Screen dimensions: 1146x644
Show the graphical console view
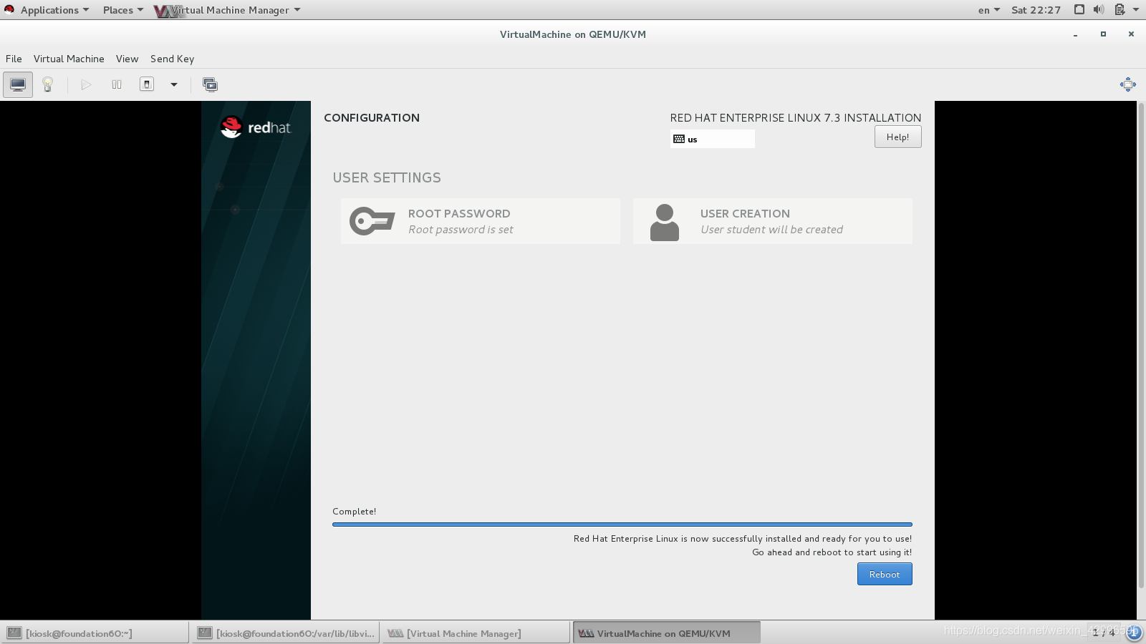coord(18,84)
